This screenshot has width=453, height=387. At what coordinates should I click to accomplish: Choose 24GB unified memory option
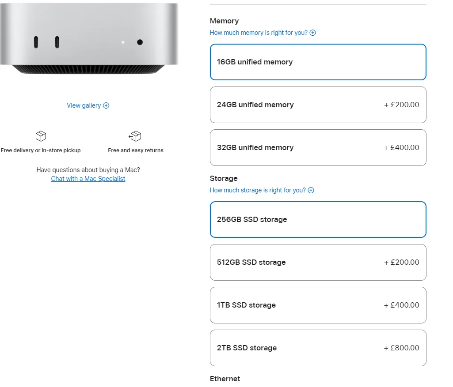point(318,105)
